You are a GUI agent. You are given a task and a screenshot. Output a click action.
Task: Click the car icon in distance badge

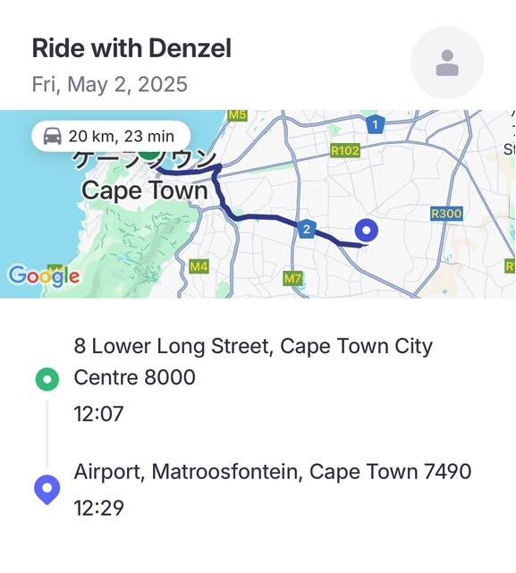tap(52, 136)
